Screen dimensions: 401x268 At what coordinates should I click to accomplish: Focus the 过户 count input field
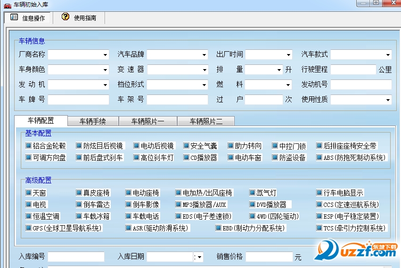point(264,100)
